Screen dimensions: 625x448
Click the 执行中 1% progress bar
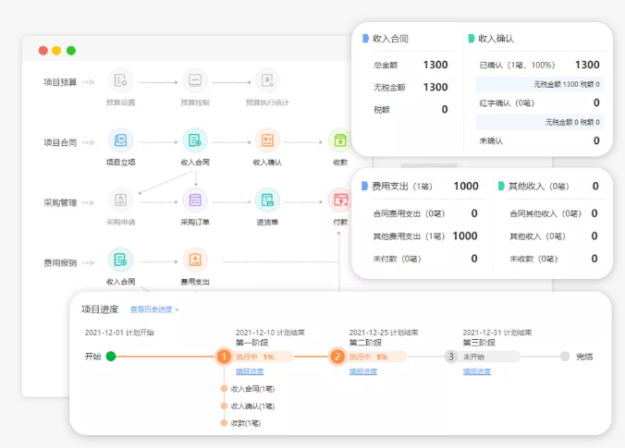(263, 357)
